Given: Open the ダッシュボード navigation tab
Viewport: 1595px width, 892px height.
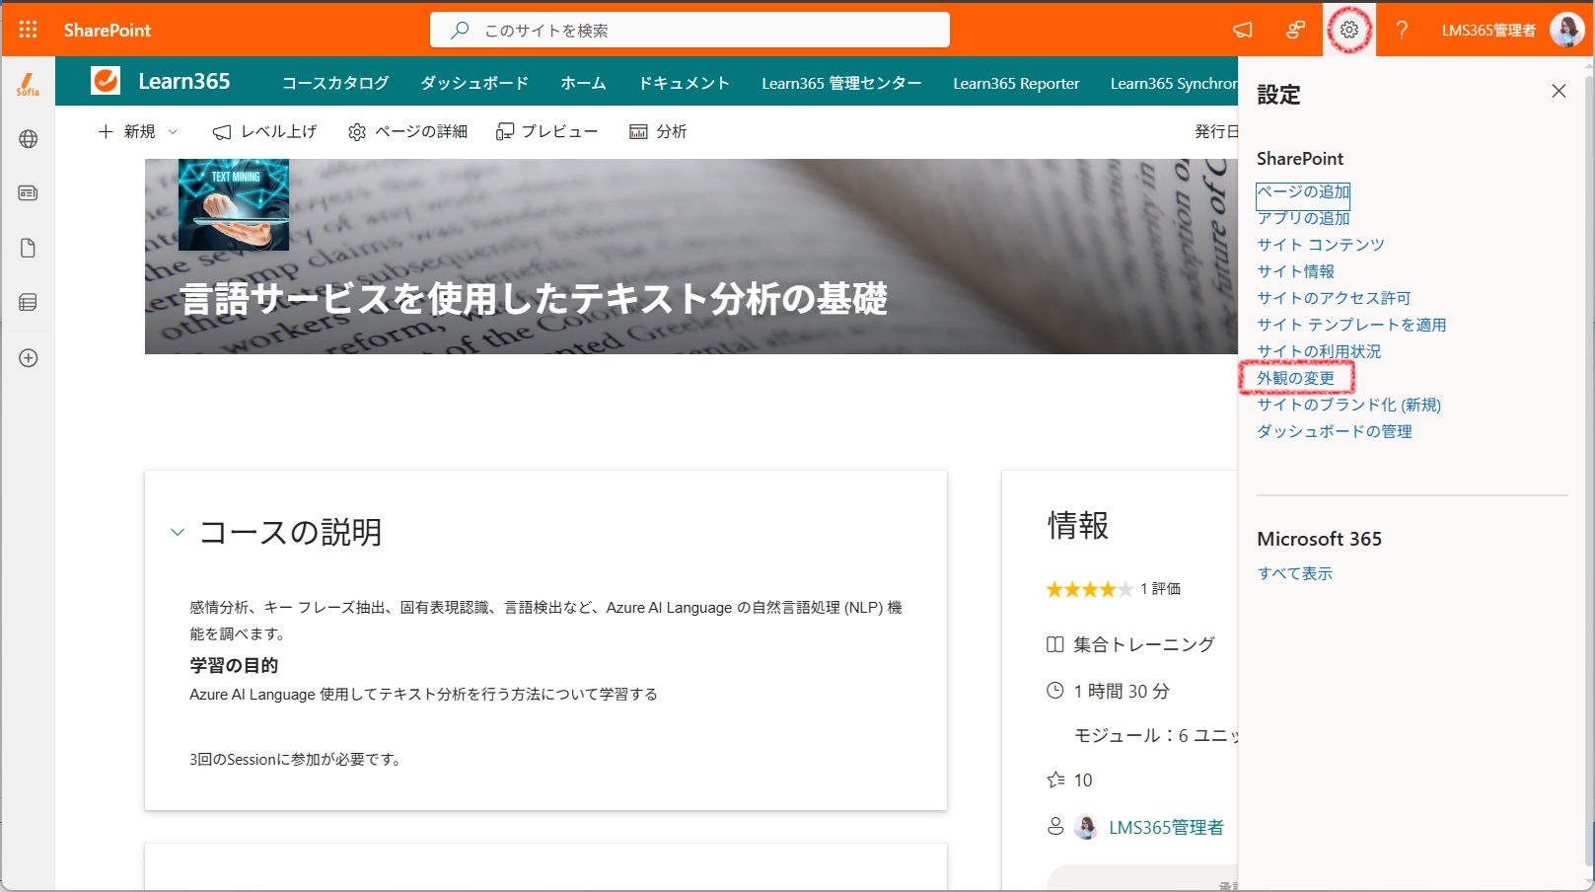Looking at the screenshot, I should click(x=474, y=83).
